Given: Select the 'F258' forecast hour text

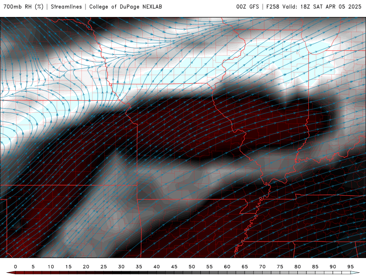Looking at the screenshot, I should (273, 7).
